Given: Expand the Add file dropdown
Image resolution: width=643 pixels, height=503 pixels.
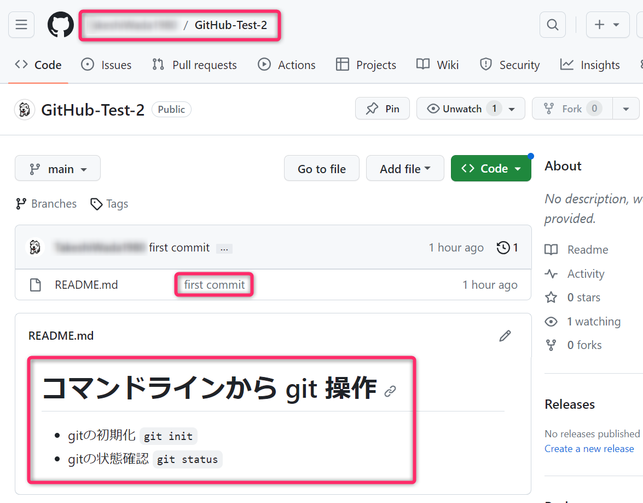Looking at the screenshot, I should tap(404, 169).
